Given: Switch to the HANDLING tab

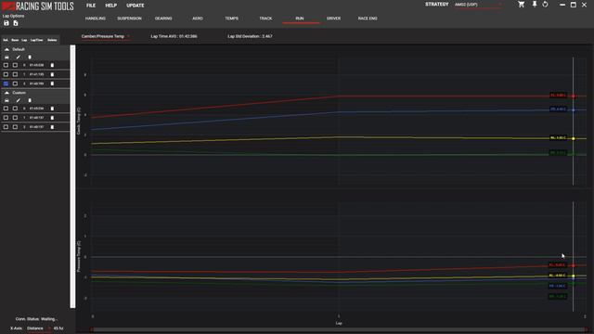Looking at the screenshot, I should (x=96, y=19).
